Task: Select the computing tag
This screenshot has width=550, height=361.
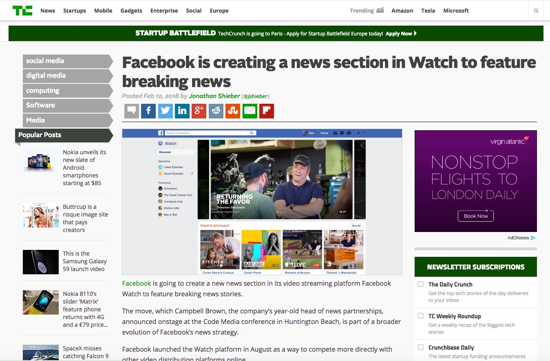Action: tap(68, 90)
